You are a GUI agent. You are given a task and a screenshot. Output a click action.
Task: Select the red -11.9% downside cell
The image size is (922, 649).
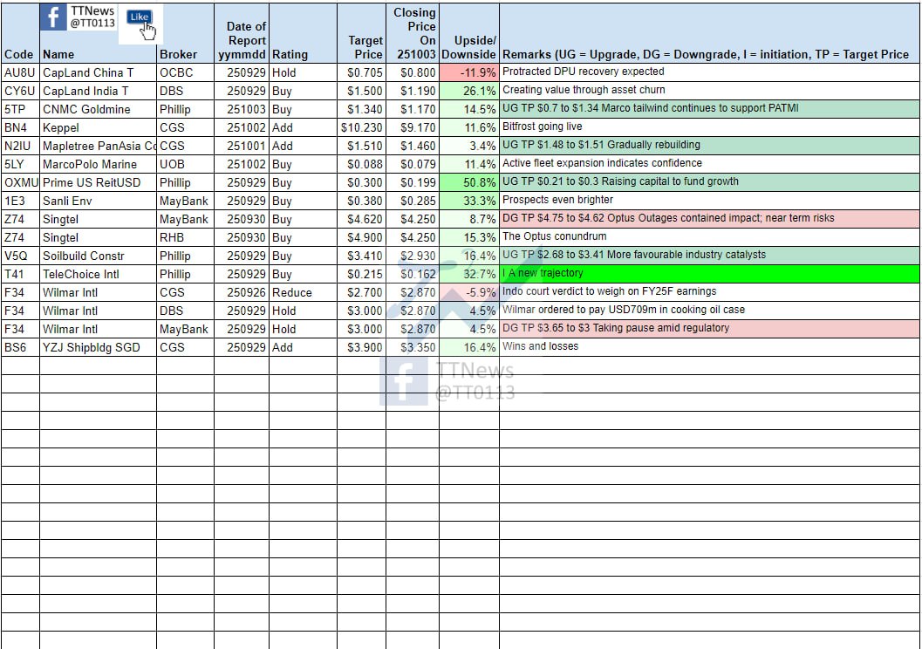[469, 72]
